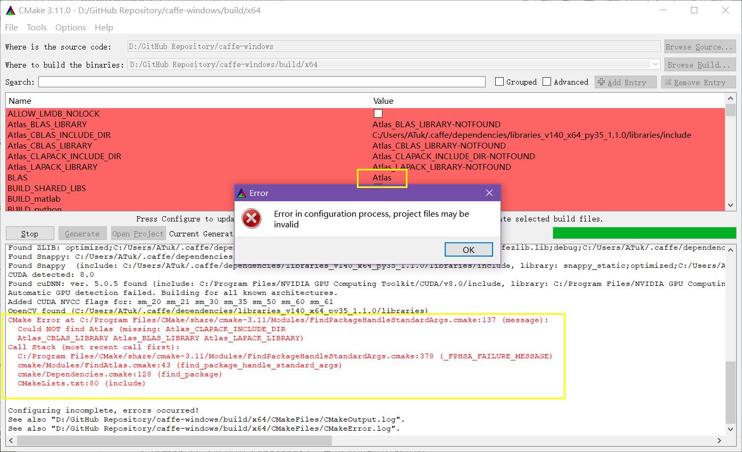Click into the Search input field
This screenshot has width=742, height=452.
pos(262,82)
